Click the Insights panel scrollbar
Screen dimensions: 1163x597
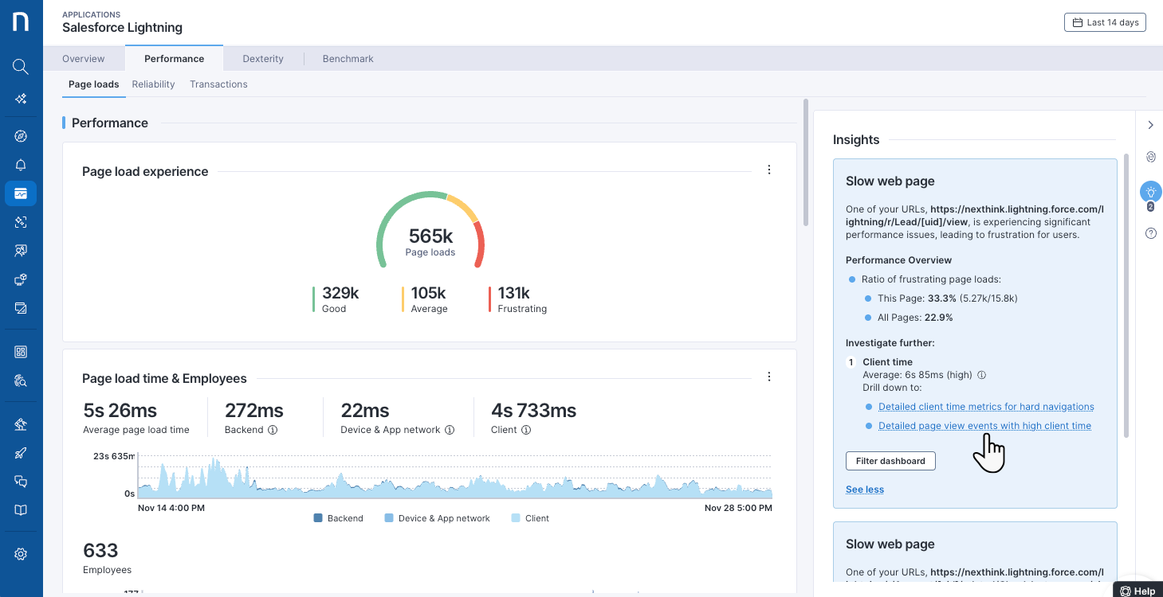coord(1126,295)
